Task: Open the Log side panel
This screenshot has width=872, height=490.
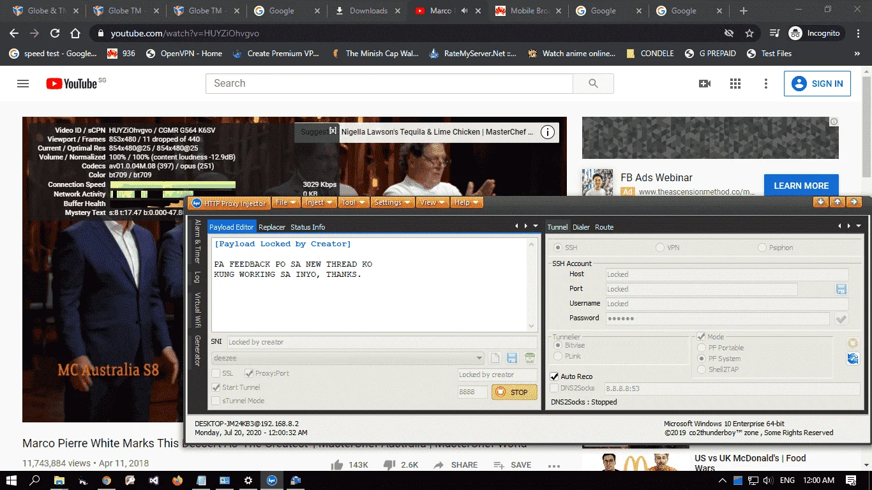Action: tap(197, 277)
